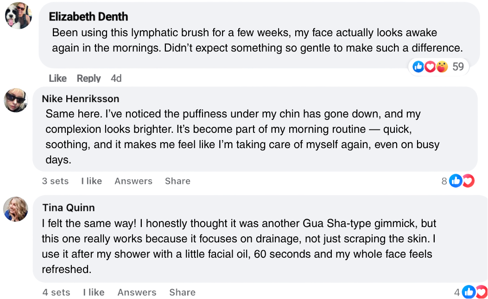This screenshot has width=488, height=299.
Task: Click the blue like reaction on Elizabeth's comment
Action: (418, 67)
